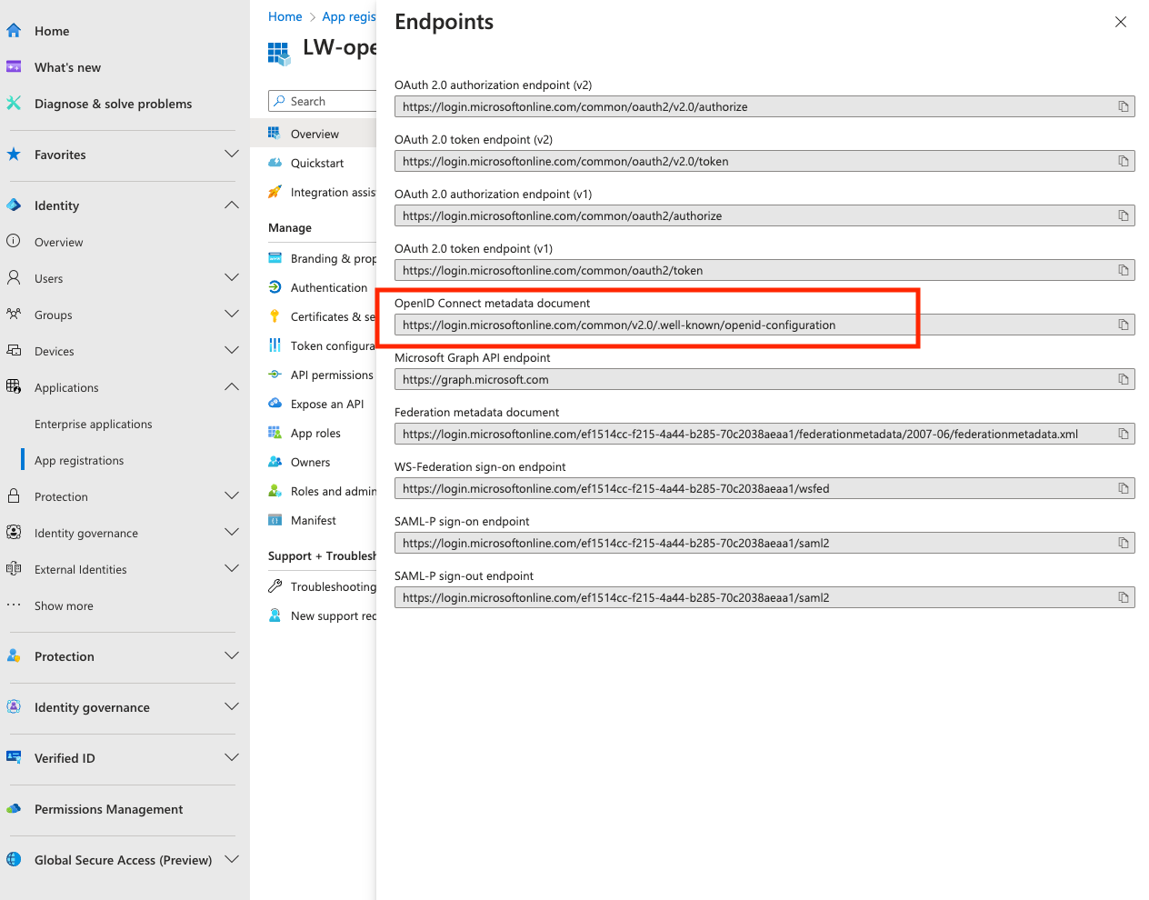1149x900 pixels.
Task: Expand the Groups submenu chevron
Action: point(232,314)
